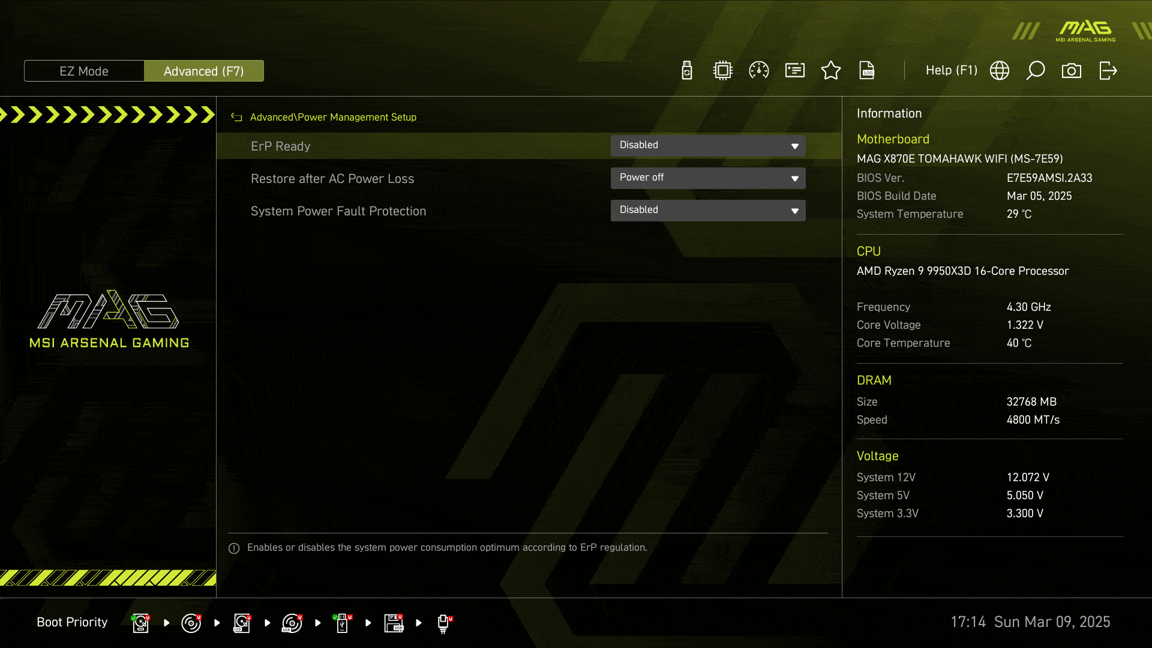Click the MAG logo in top right
Screen dimensions: 1152x648
(x=1086, y=31)
